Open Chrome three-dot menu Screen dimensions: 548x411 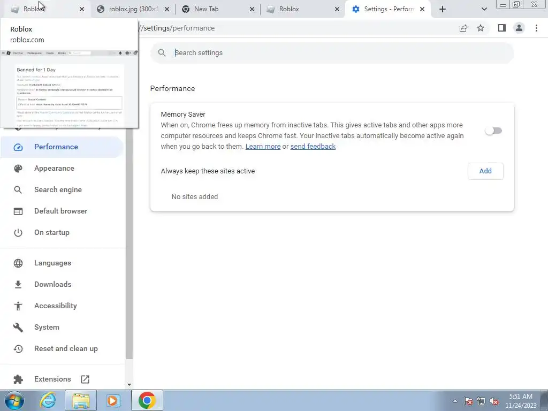(536, 28)
